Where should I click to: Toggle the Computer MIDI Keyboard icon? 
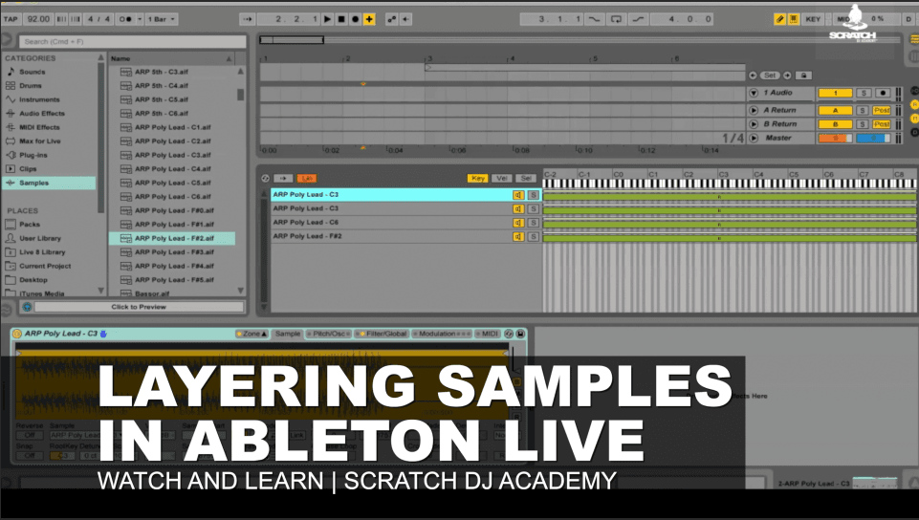coord(793,19)
